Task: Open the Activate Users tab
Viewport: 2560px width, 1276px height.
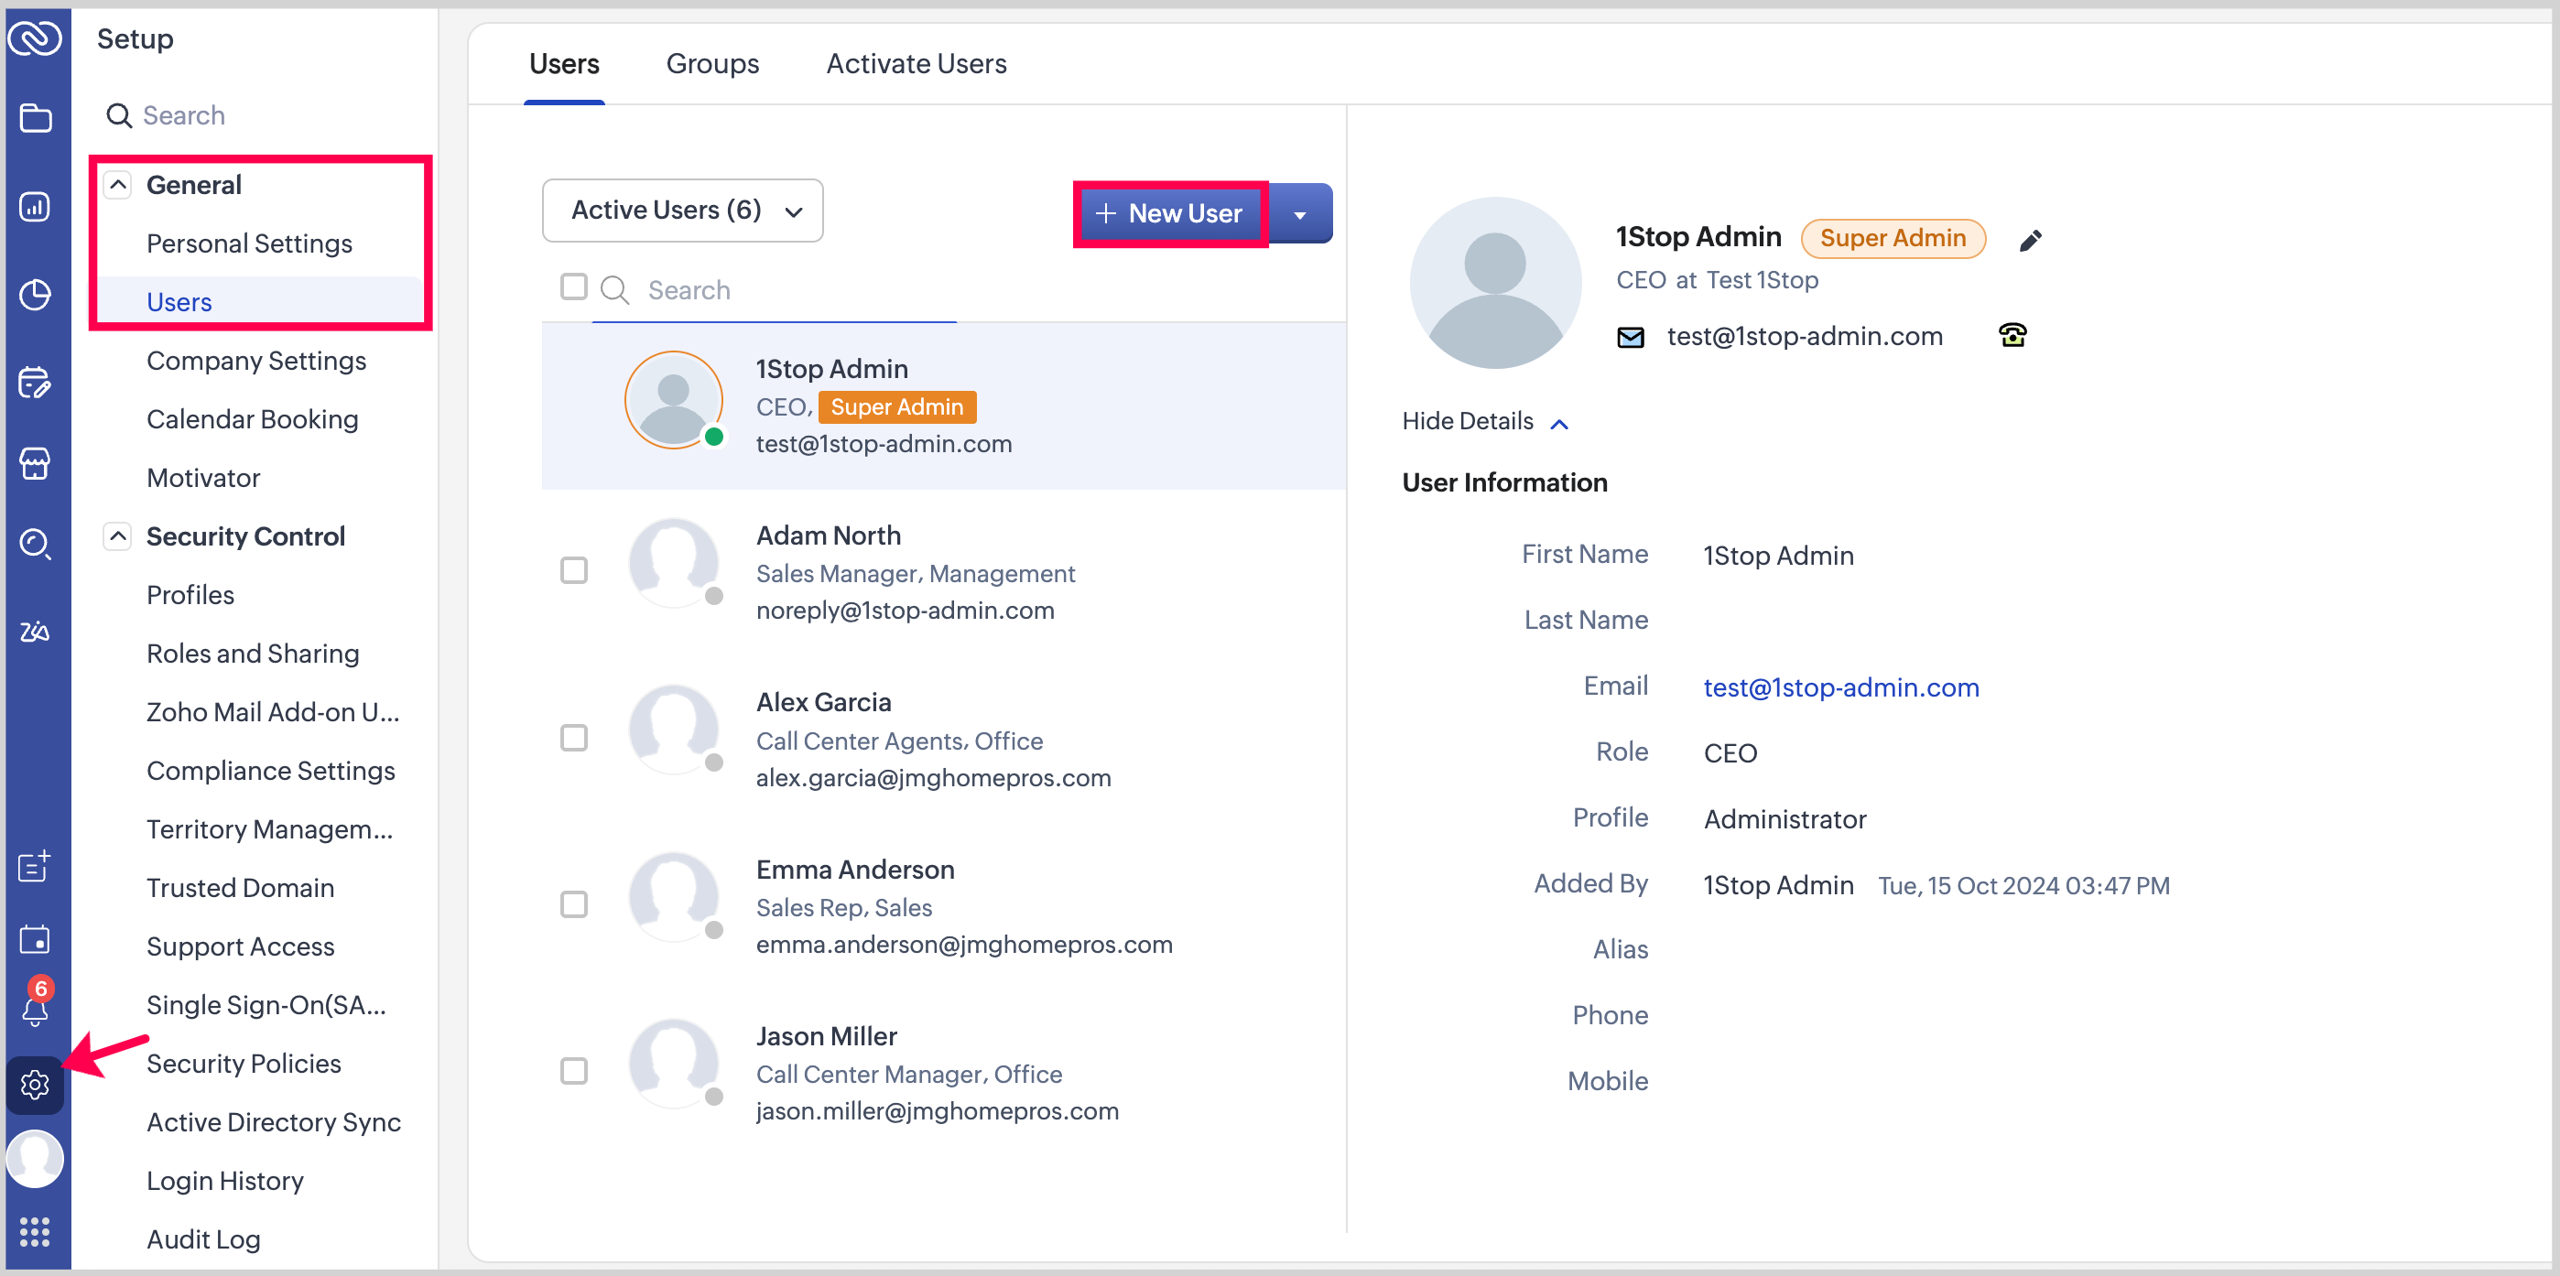Action: 916,63
